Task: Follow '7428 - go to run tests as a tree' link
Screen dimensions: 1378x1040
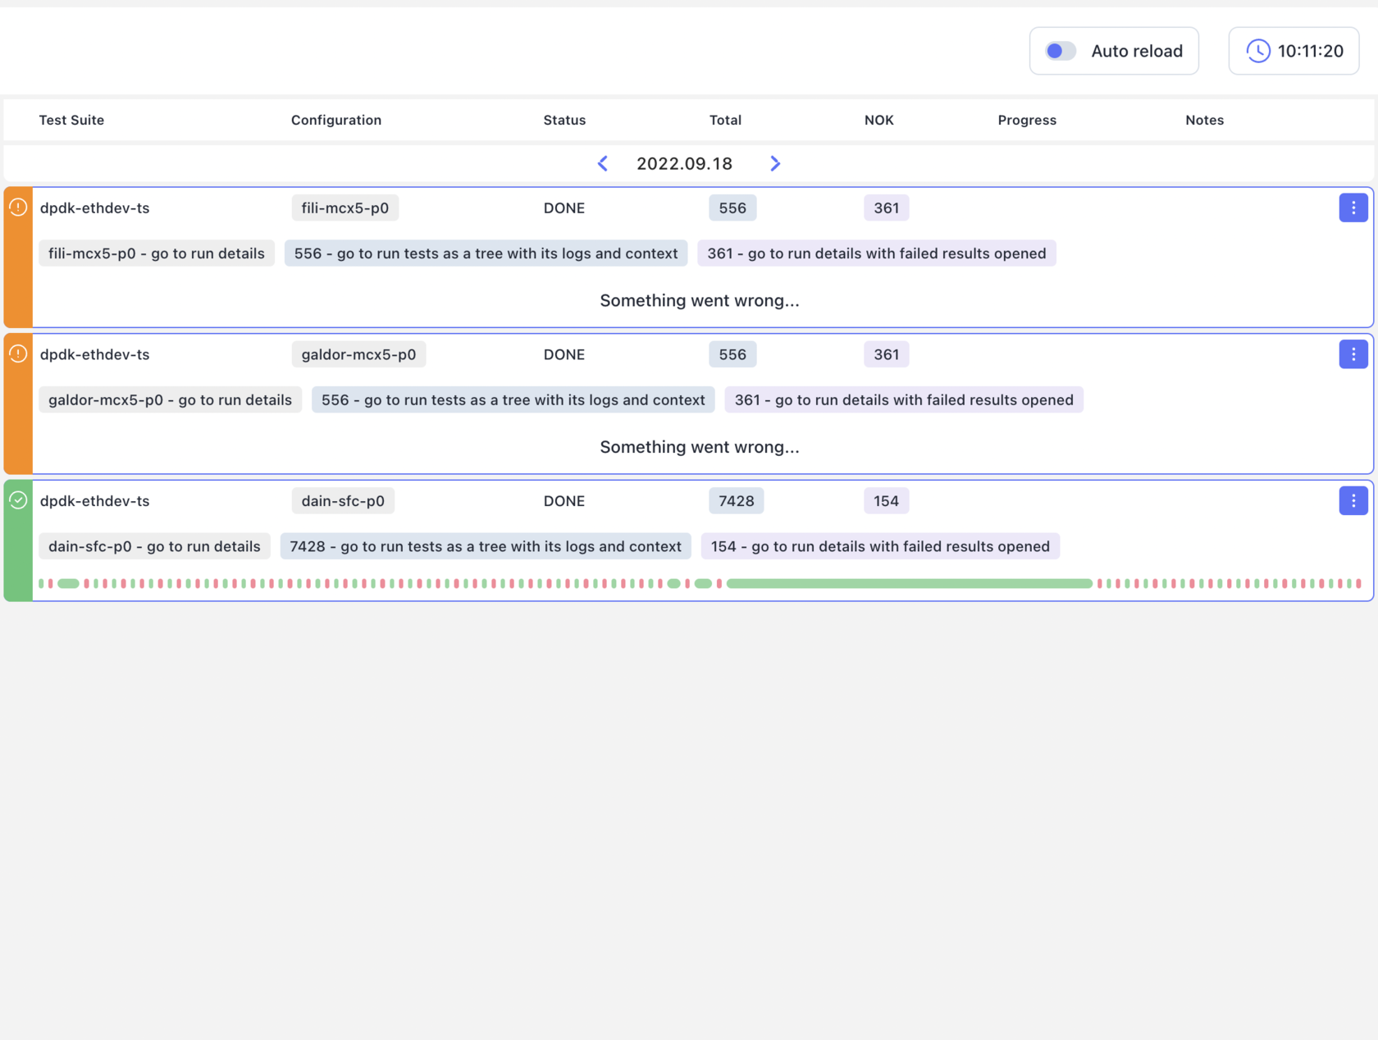Action: click(x=486, y=546)
